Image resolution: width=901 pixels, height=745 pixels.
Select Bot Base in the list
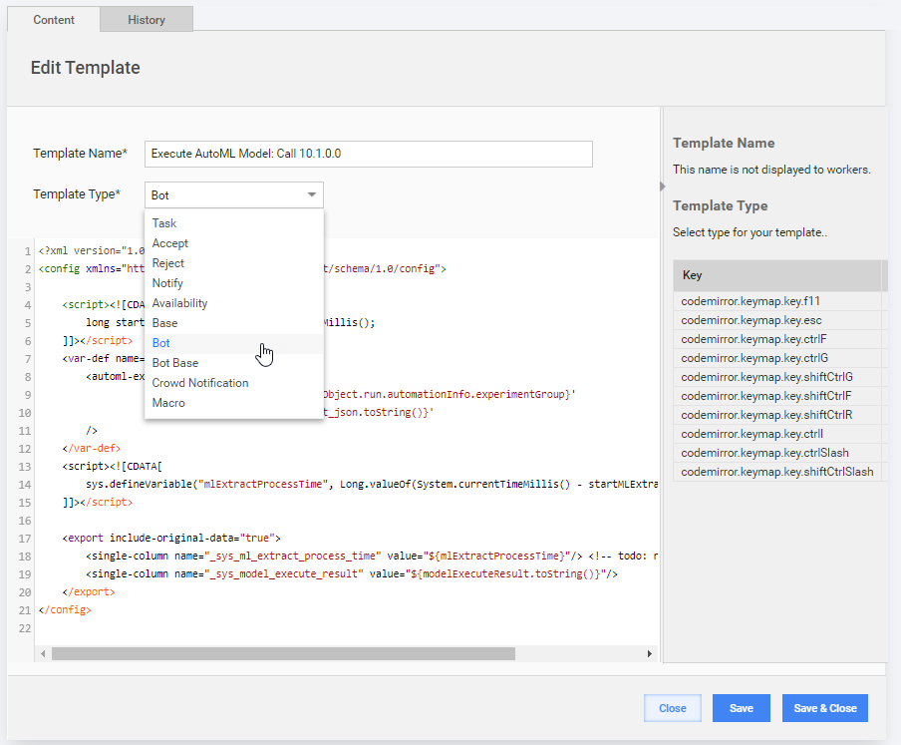(234, 363)
